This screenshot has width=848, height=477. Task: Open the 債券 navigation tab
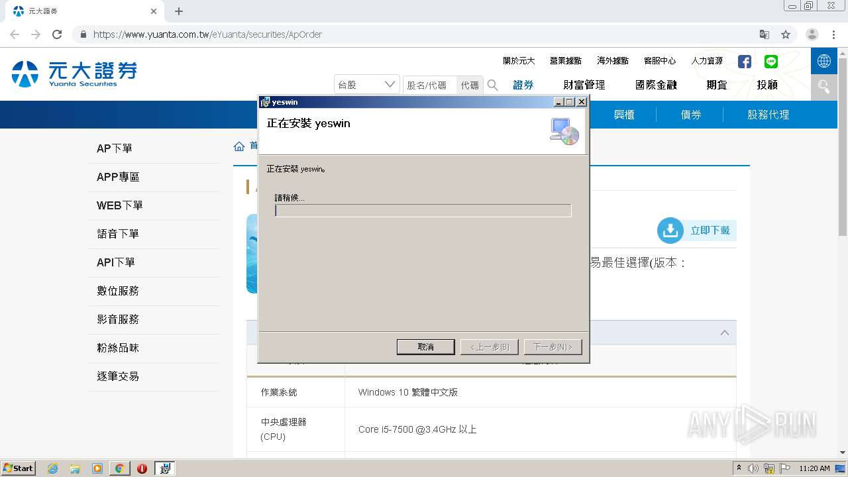pyautogui.click(x=691, y=115)
